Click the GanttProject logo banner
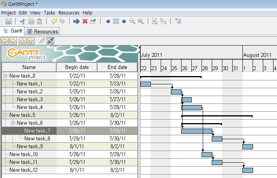 pos(70,54)
